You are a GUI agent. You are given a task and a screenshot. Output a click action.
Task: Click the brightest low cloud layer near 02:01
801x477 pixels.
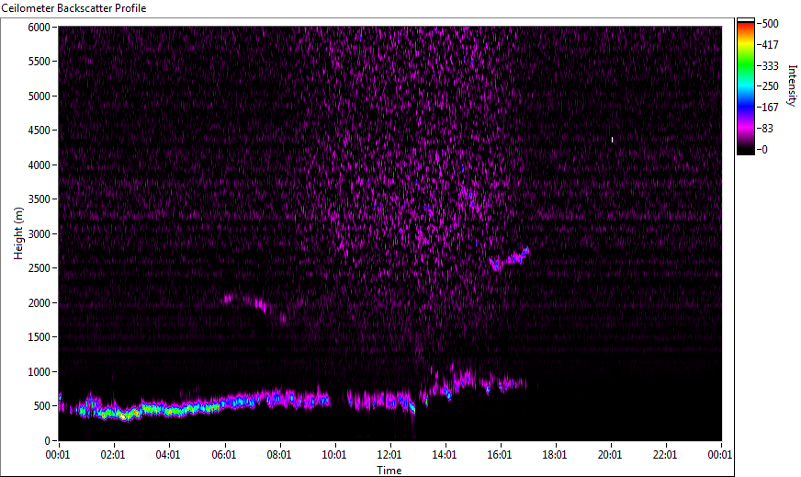click(x=122, y=415)
